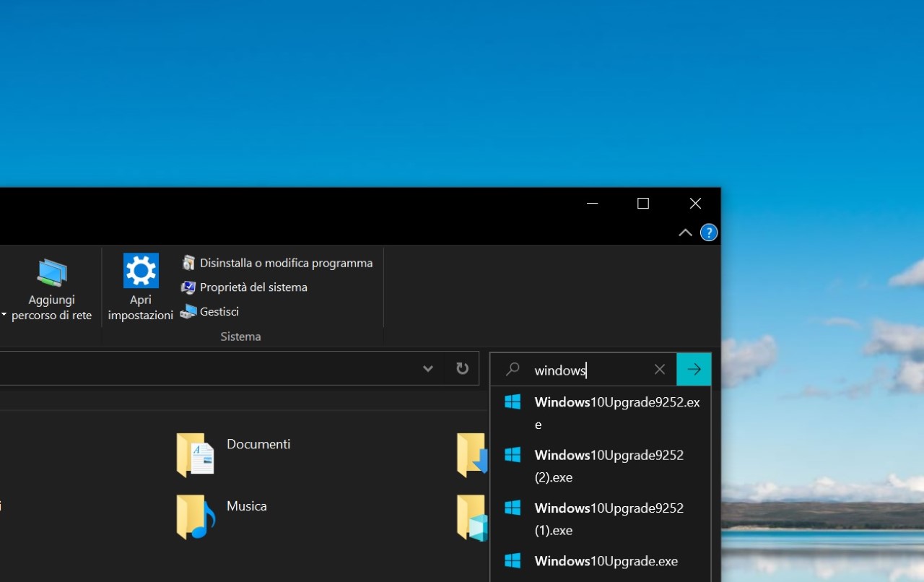924x582 pixels.
Task: Open the Apri impostazioni gear icon
Action: tap(141, 271)
